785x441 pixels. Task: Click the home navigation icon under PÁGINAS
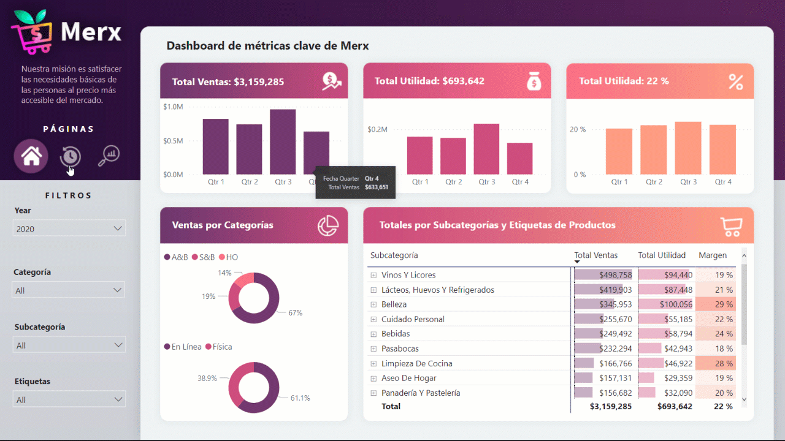pos(31,156)
